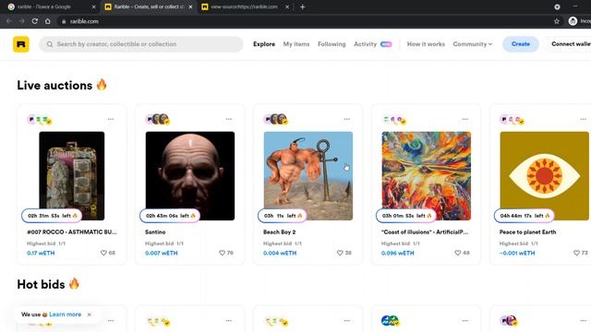The image size is (591, 332).
Task: Expand the Community dropdown
Action: pyautogui.click(x=472, y=44)
